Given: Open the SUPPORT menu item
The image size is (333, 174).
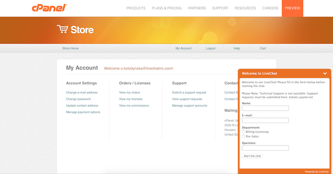Looking at the screenshot, I should point(220,8).
